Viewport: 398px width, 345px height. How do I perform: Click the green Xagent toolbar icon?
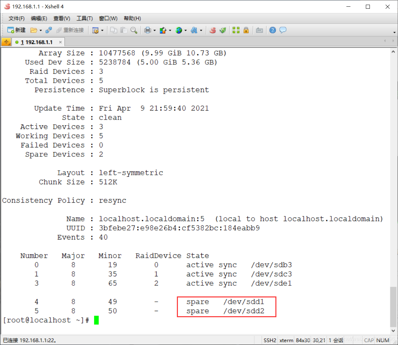pyautogui.click(x=223, y=30)
